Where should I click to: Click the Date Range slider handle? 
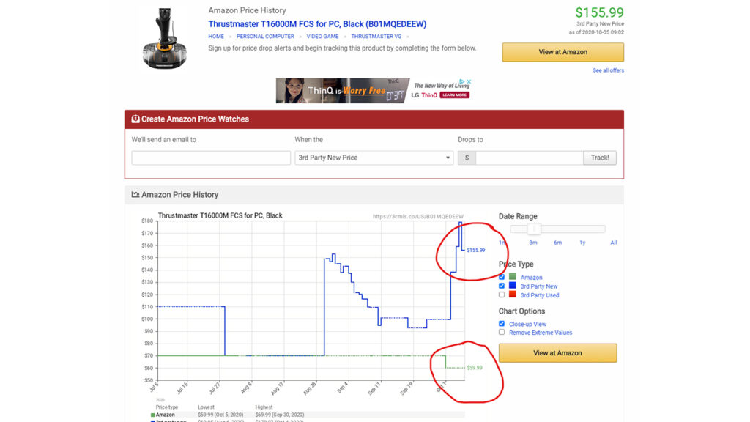(534, 229)
